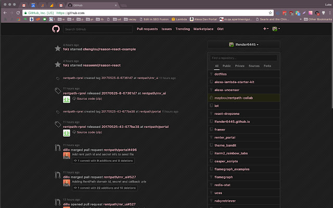
Task: Click the fork icon beside dotfiles
Action: (x=211, y=74)
